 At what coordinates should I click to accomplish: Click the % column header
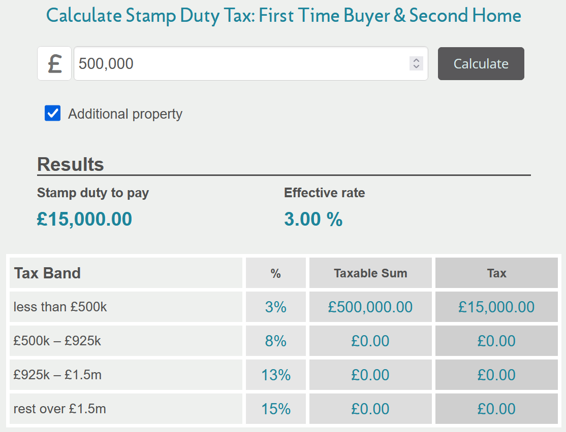[276, 273]
